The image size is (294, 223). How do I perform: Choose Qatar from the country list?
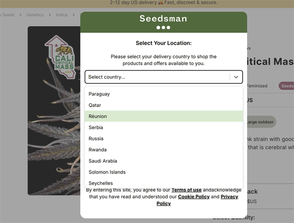tap(164, 105)
